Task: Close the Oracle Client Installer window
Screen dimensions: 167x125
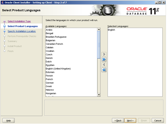Action: [164, 2]
